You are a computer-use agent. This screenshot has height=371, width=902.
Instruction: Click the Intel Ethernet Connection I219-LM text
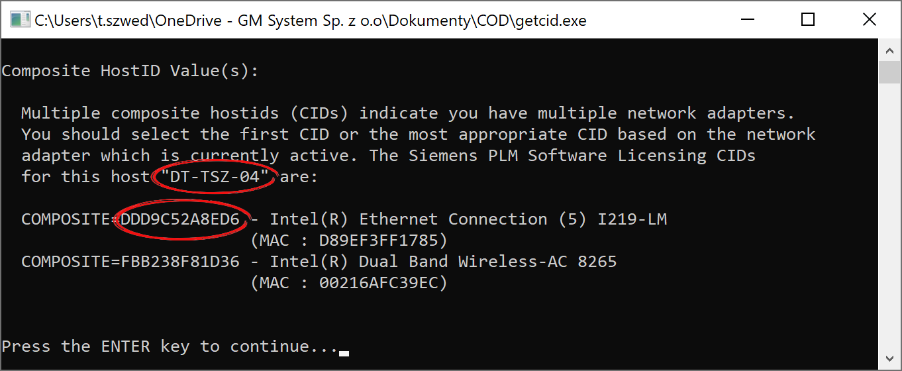(x=468, y=219)
